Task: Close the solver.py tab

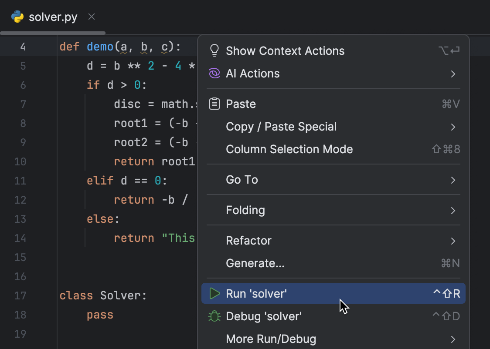Action: pyautogui.click(x=91, y=17)
